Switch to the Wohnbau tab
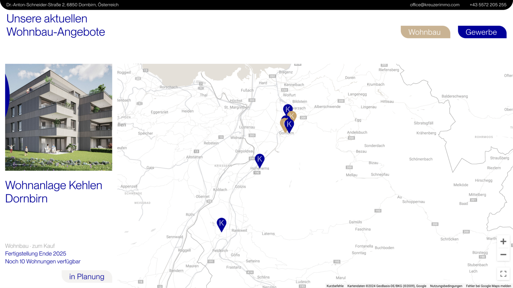The image size is (513, 288). (425, 32)
